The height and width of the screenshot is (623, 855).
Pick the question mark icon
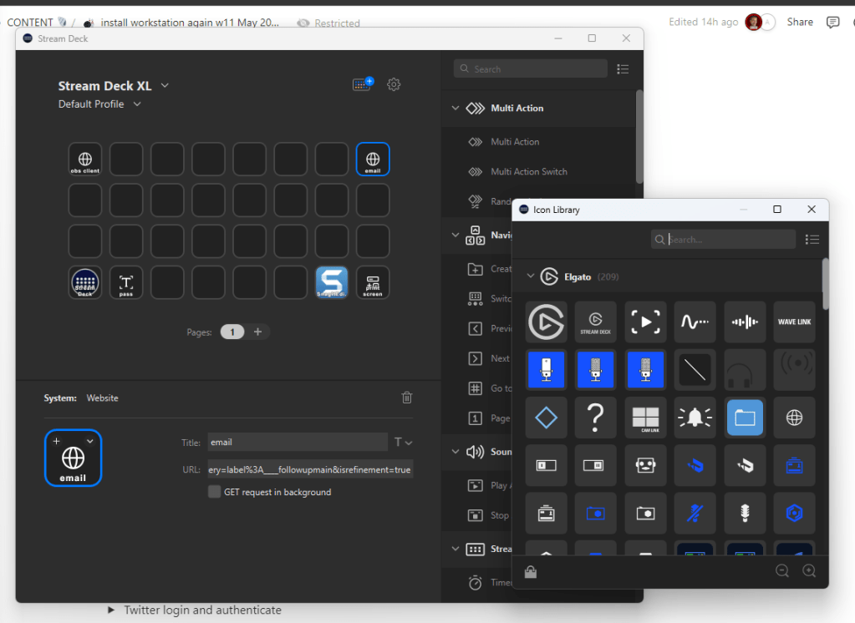595,418
